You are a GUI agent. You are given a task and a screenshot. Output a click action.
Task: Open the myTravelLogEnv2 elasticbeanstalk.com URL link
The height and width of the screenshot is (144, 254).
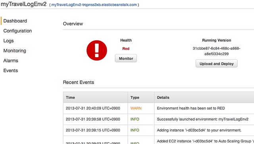click(x=94, y=5)
